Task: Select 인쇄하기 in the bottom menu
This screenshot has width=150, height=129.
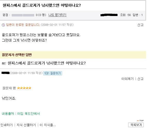Action: [7, 125]
